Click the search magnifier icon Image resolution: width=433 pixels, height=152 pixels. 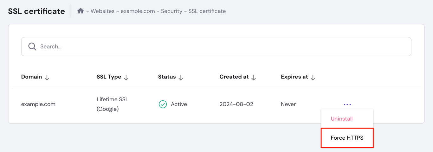[32, 47]
